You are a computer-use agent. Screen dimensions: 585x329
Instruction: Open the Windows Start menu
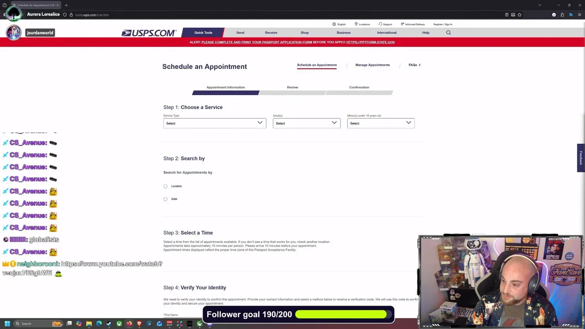tap(7, 324)
